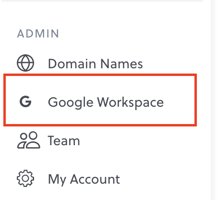The width and height of the screenshot is (217, 200).
Task: Click the vertical scrollbar strip on the right edge
Action: point(214,100)
